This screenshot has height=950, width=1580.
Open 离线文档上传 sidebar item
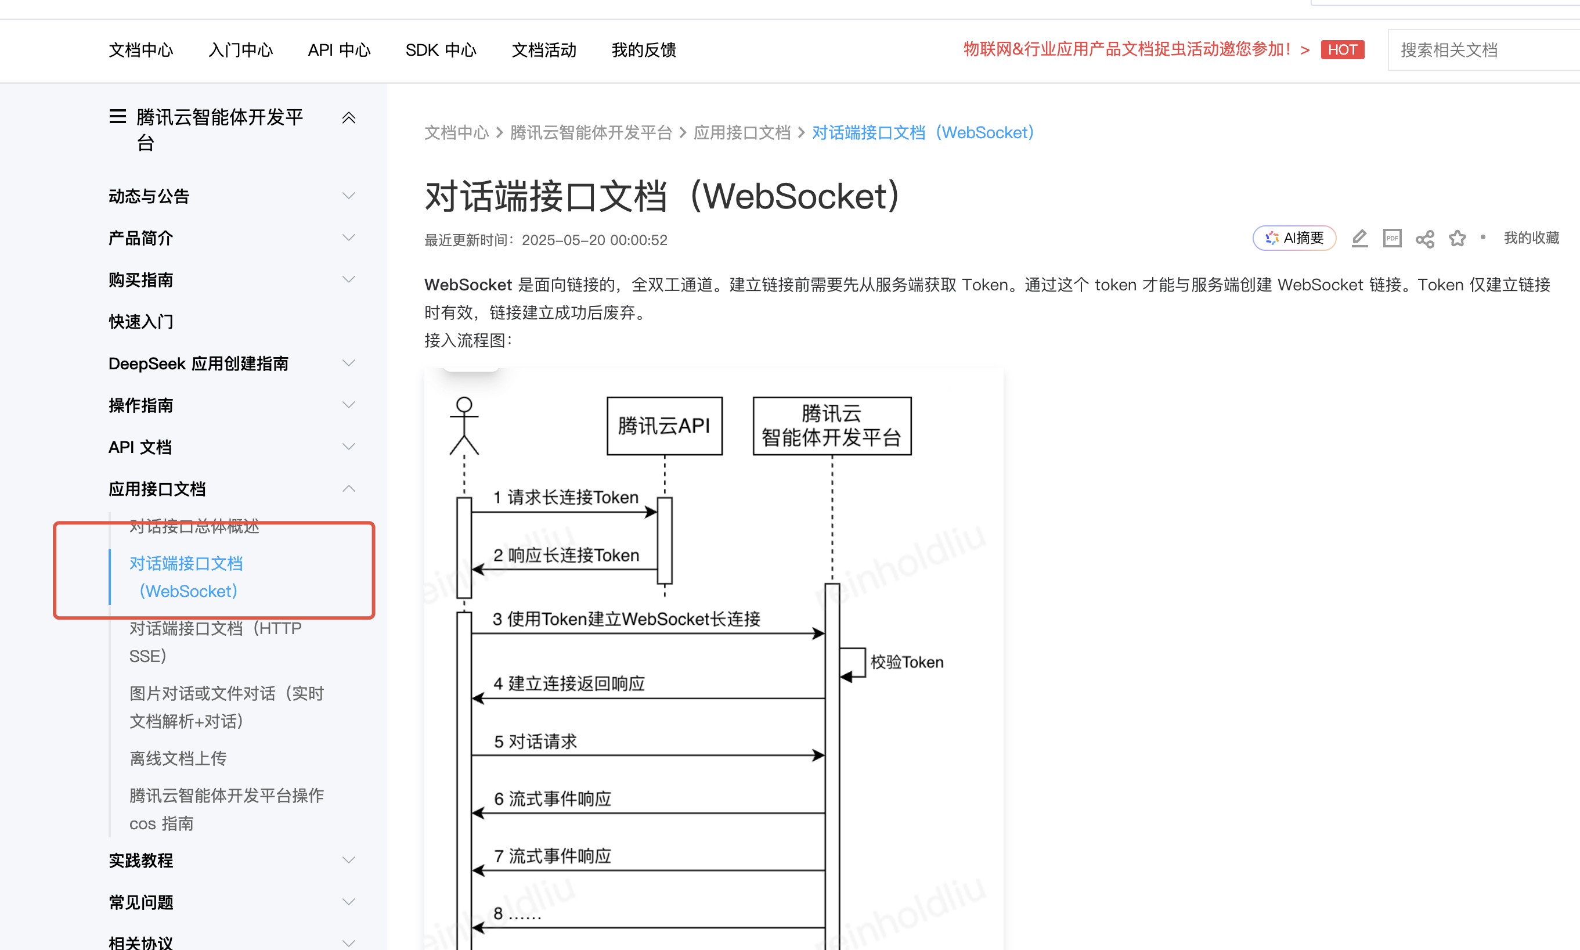point(178,758)
